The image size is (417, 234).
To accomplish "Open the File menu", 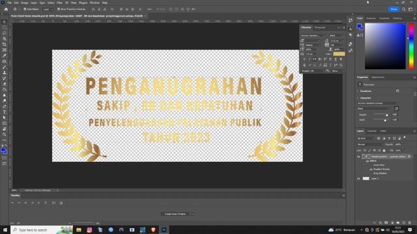I will coord(10,3).
